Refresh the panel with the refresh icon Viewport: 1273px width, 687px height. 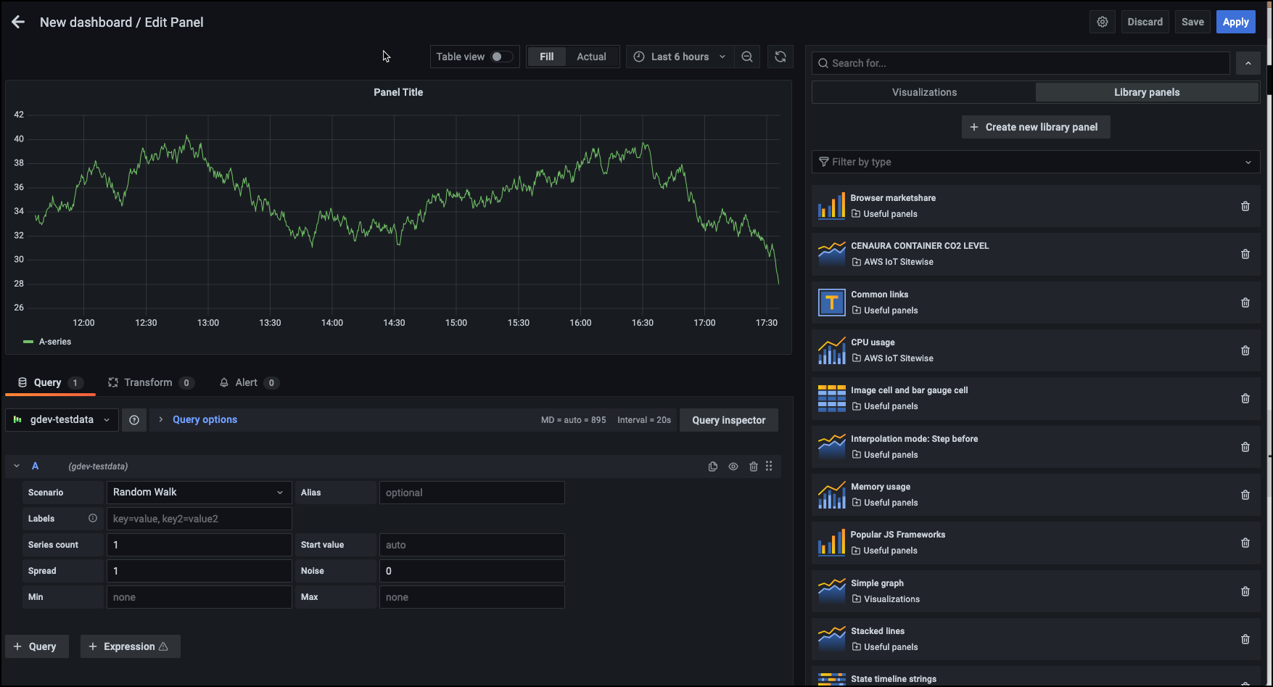pyautogui.click(x=780, y=57)
